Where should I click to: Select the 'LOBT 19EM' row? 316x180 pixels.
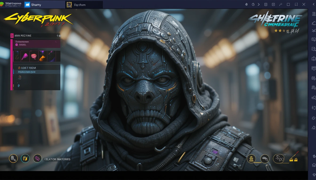pyautogui.click(x=37, y=68)
